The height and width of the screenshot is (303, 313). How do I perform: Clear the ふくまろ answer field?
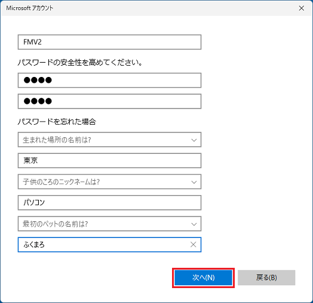pyautogui.click(x=193, y=245)
